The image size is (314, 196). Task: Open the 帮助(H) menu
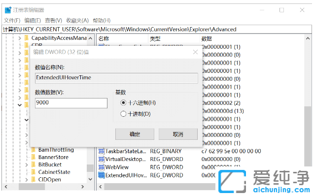pyautogui.click(x=102, y=20)
